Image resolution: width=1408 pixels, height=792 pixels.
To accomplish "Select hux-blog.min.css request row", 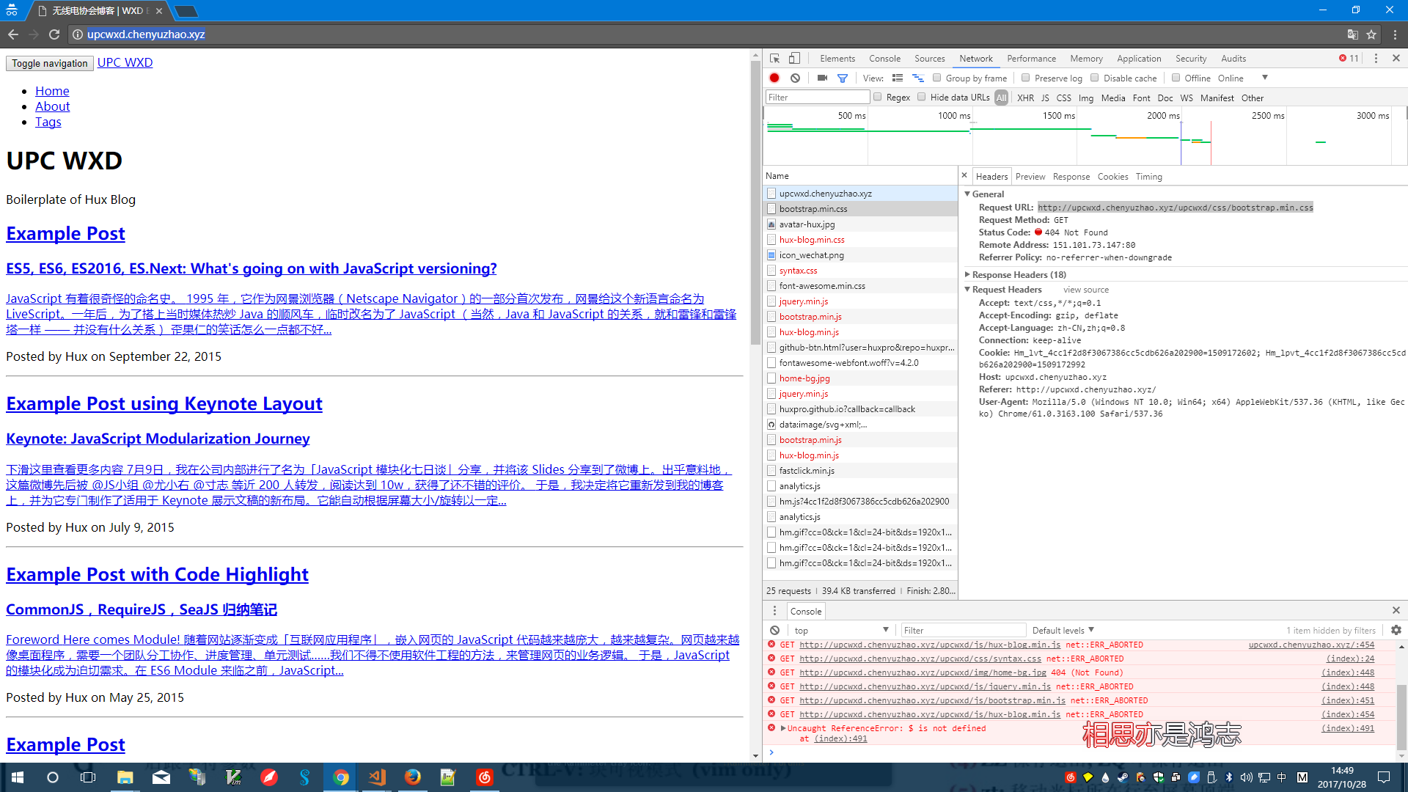I will point(860,240).
